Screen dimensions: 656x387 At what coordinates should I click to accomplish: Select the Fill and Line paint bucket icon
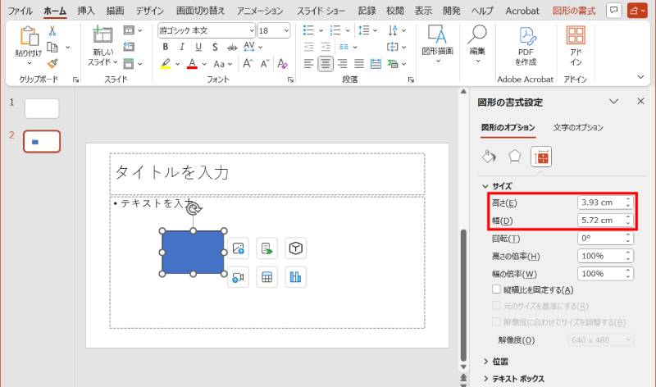point(489,157)
